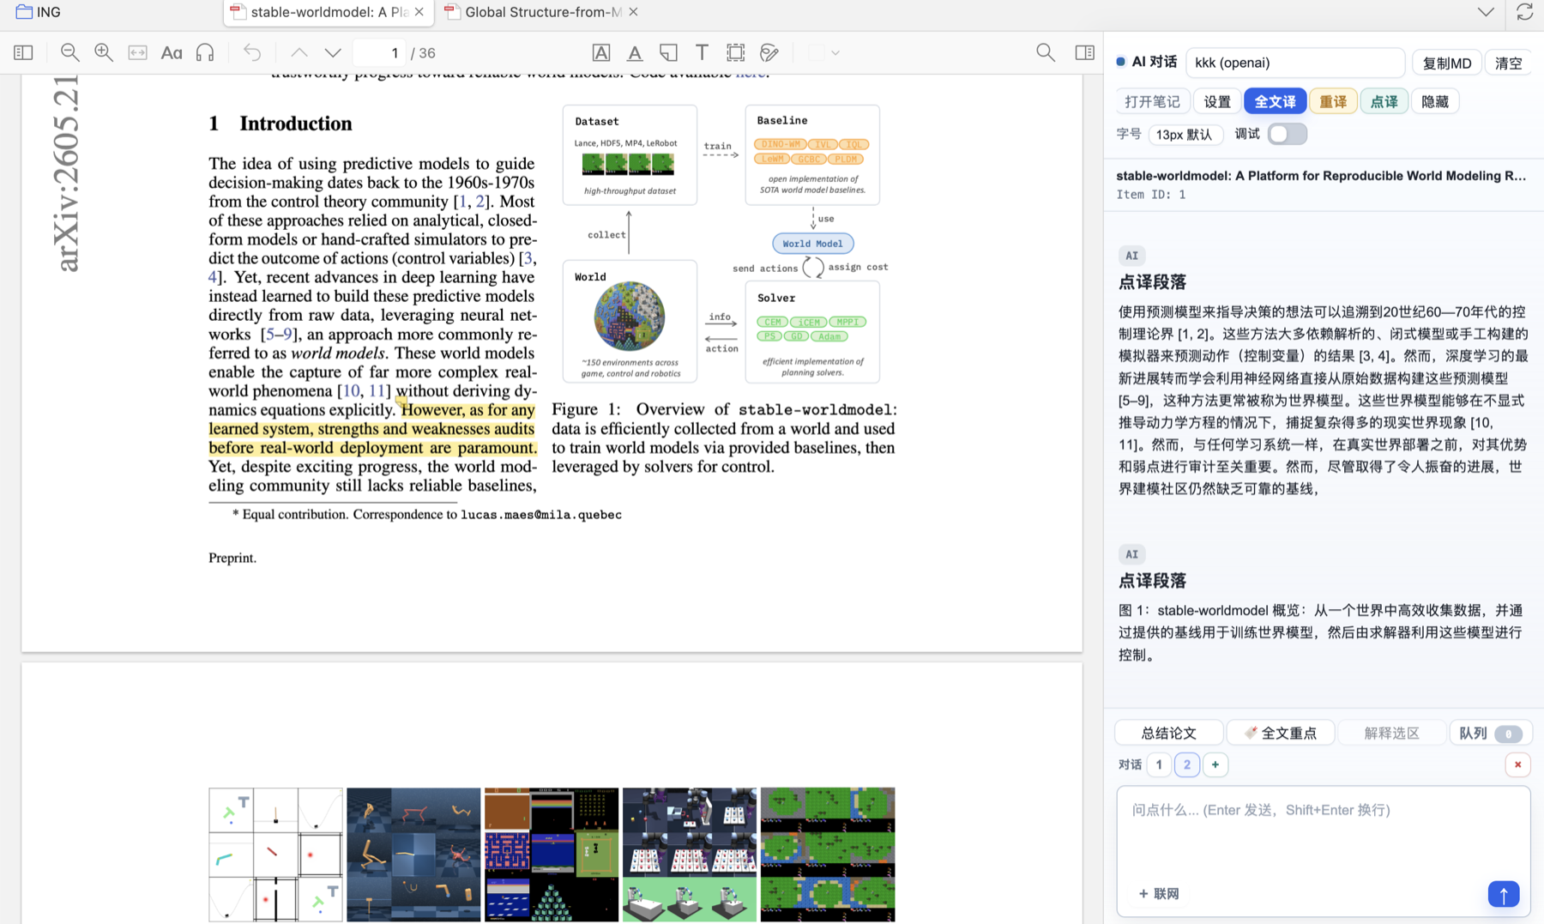
Task: Go to the previous page arrow
Action: tap(299, 53)
